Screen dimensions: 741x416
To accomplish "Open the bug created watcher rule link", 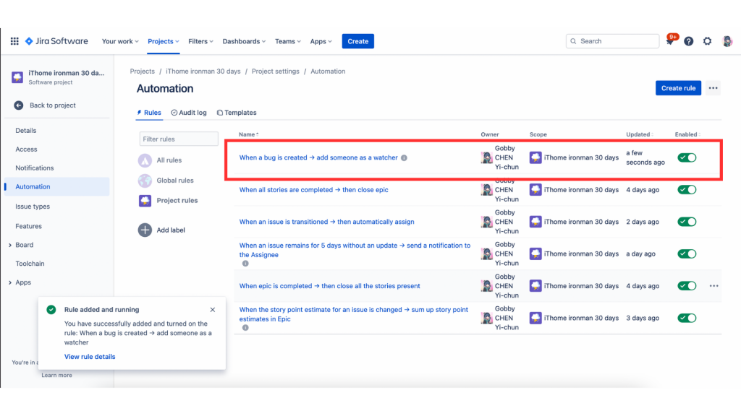I will tap(318, 157).
